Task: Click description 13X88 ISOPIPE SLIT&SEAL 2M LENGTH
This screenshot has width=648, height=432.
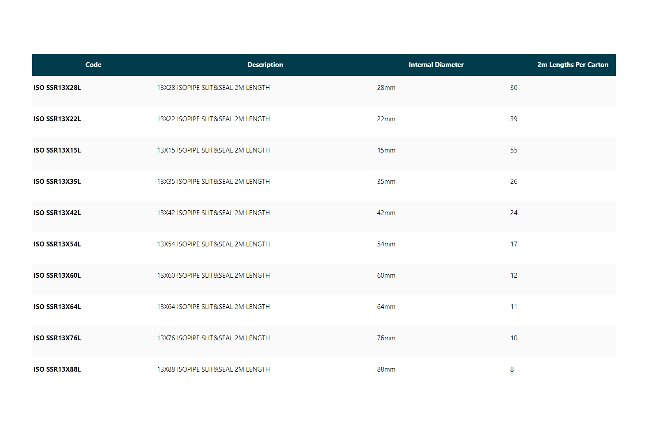Action: [213, 369]
